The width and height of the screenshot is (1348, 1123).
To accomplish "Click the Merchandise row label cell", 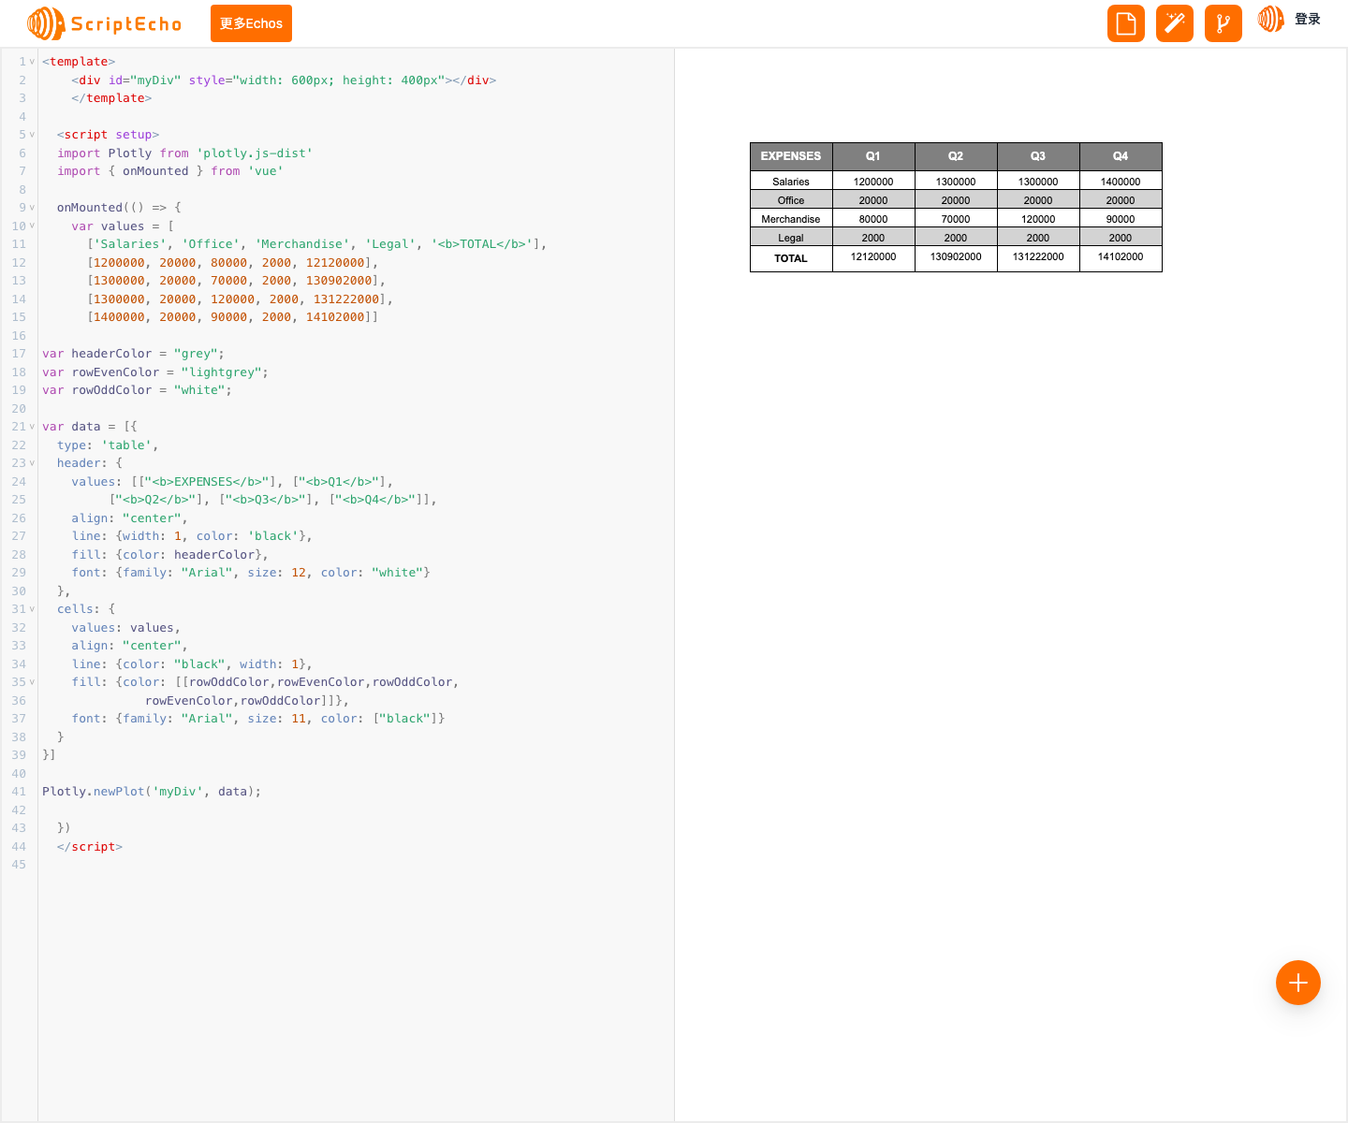I will pos(791,218).
